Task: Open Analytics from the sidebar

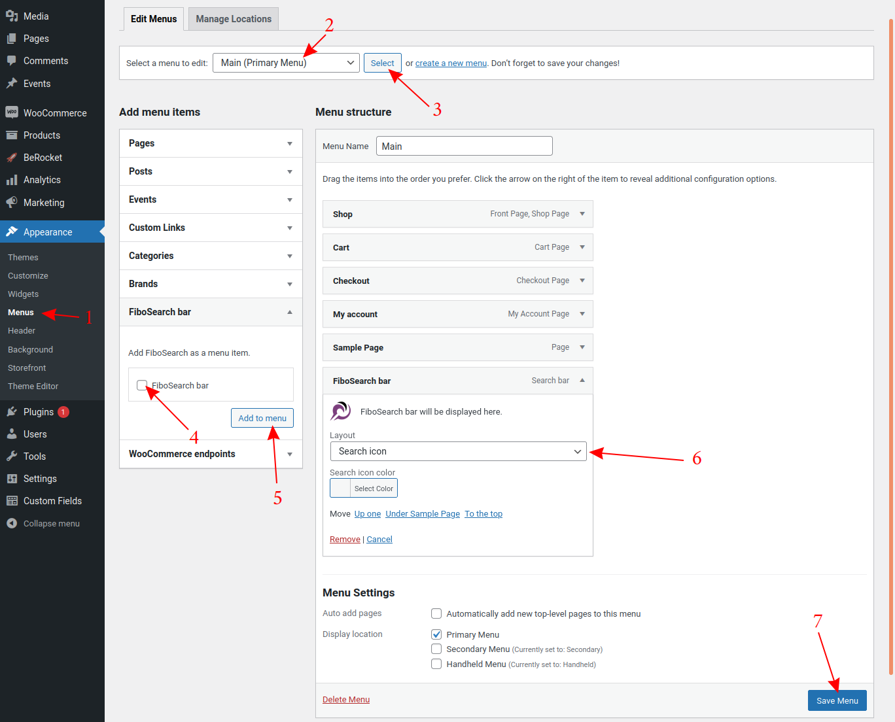Action: coord(13,179)
